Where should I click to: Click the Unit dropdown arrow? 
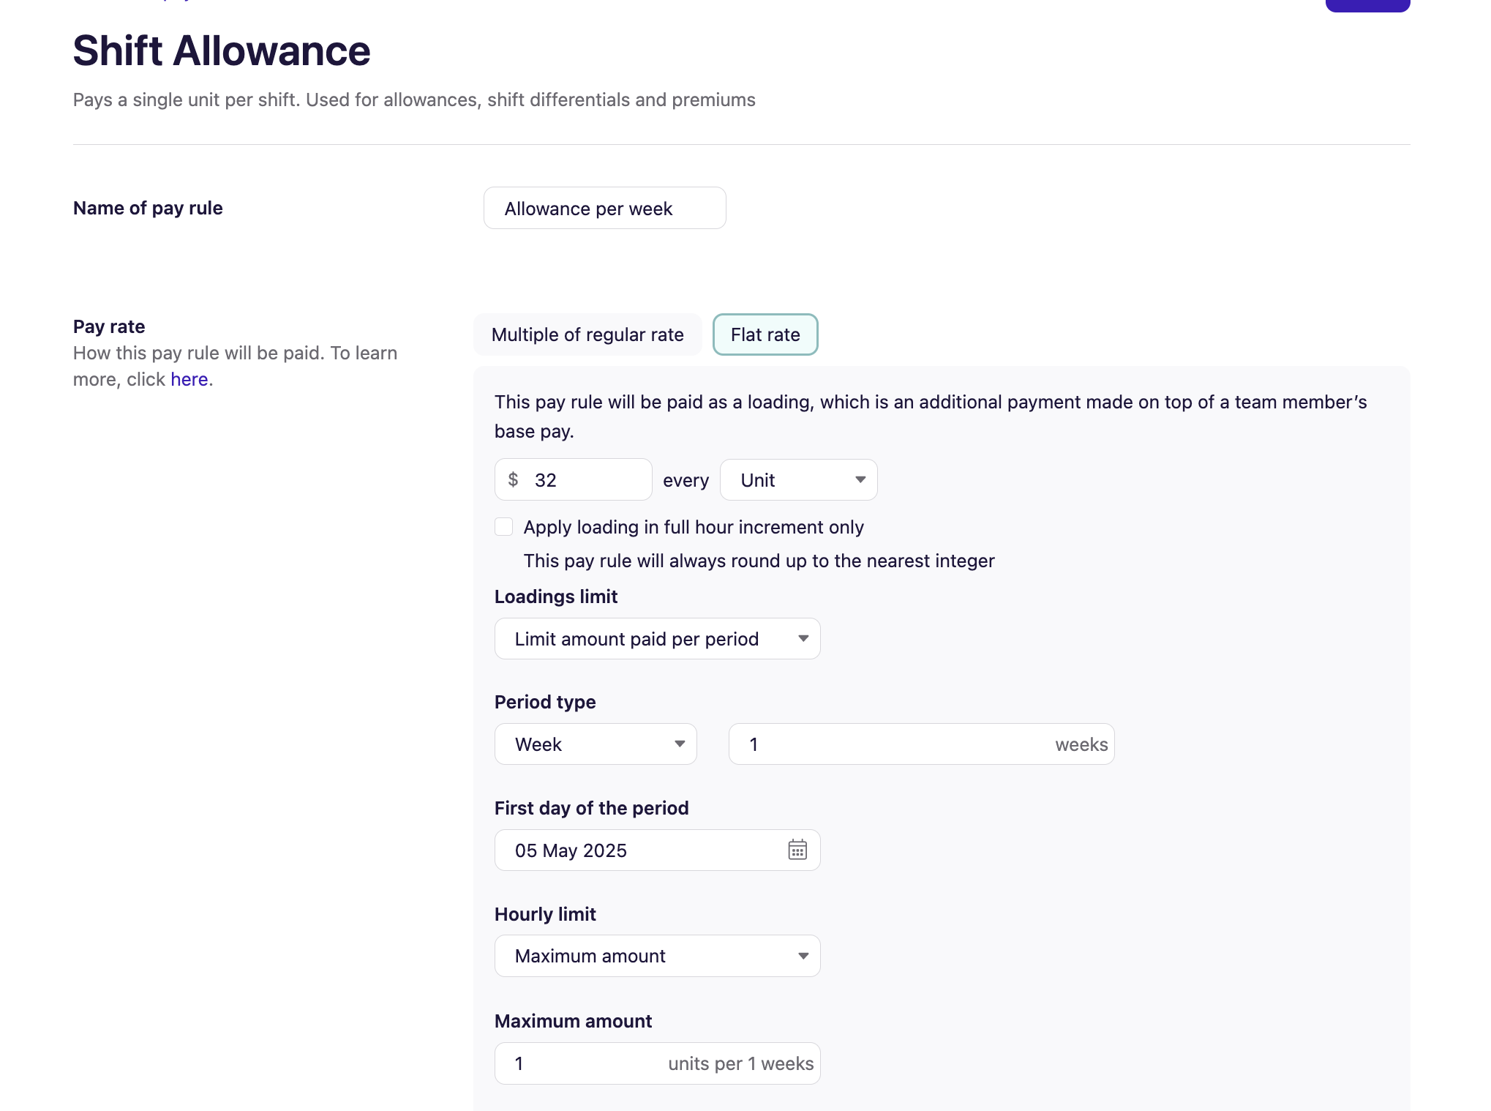tap(860, 480)
